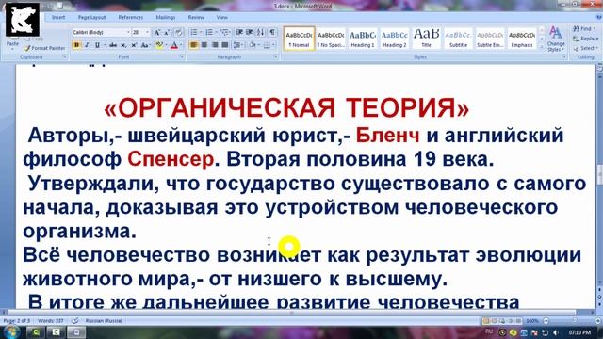Toggle Strikethrough formatting

(113, 45)
